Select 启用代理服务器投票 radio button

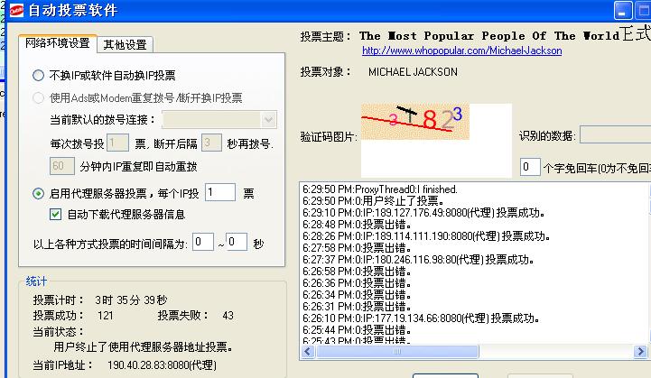pos(38,193)
